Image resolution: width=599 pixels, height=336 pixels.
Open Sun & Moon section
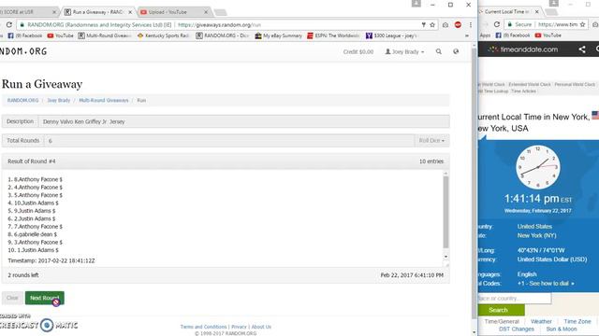click(562, 329)
